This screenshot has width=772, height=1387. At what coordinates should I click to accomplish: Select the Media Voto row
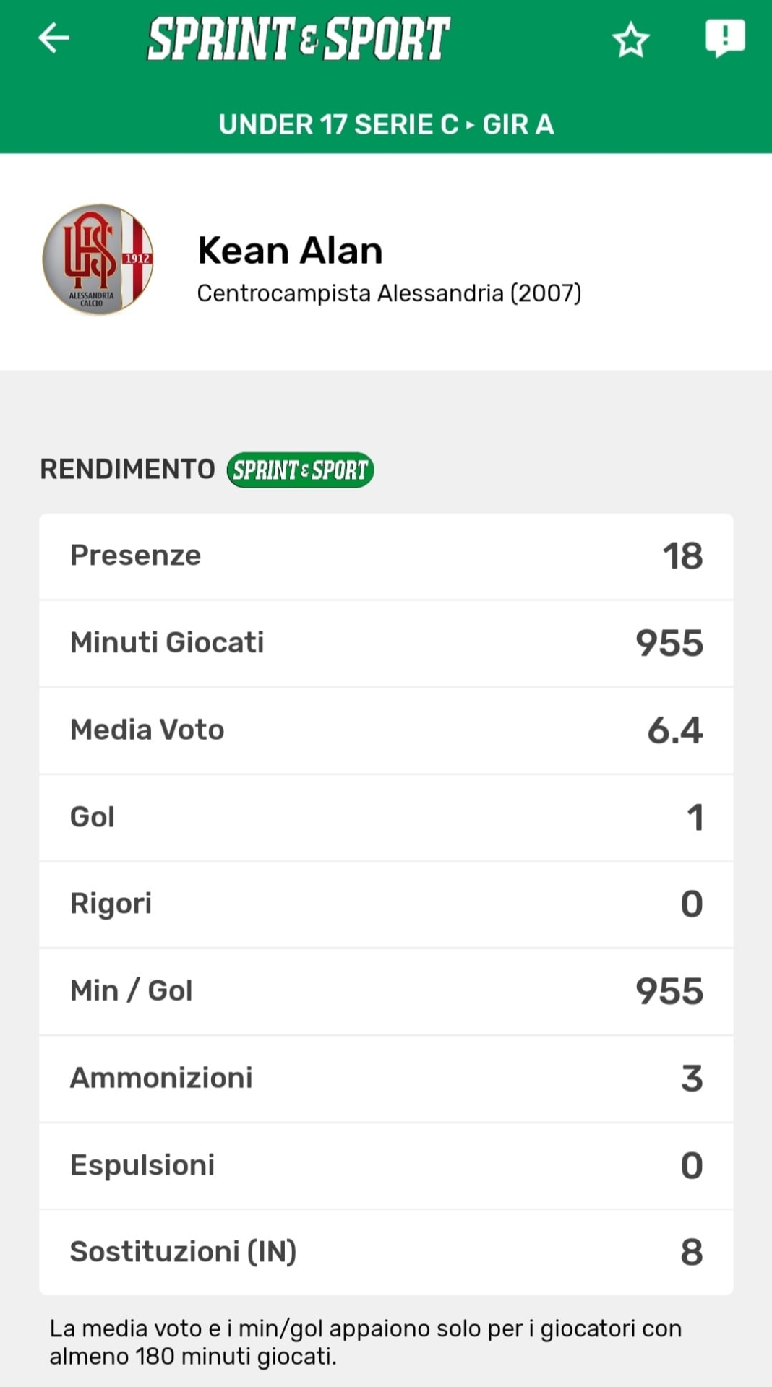(386, 730)
